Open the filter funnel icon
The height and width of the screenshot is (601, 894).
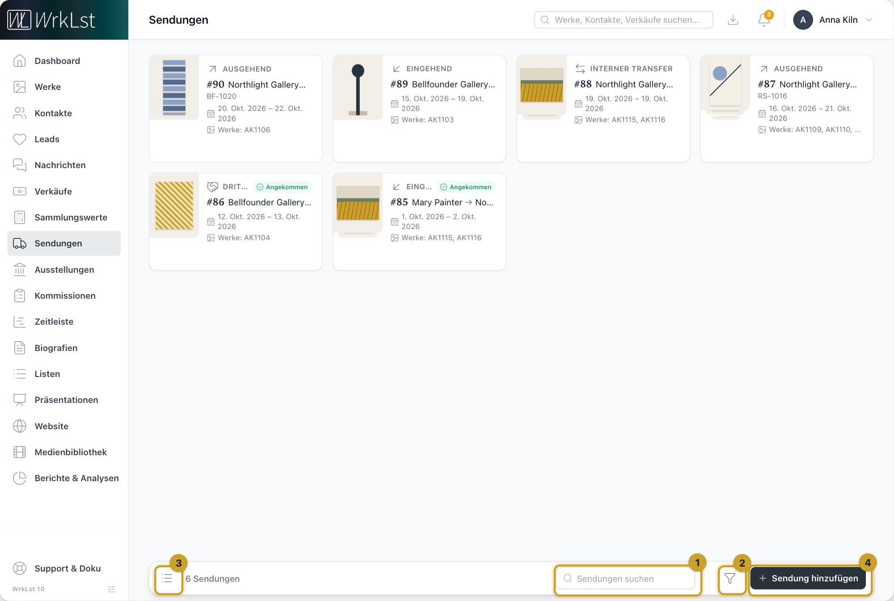[x=730, y=579]
